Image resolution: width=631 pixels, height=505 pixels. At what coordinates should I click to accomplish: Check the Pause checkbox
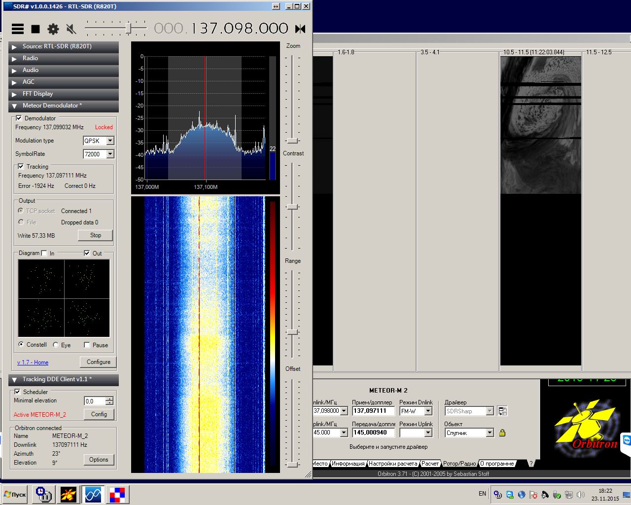click(x=87, y=345)
